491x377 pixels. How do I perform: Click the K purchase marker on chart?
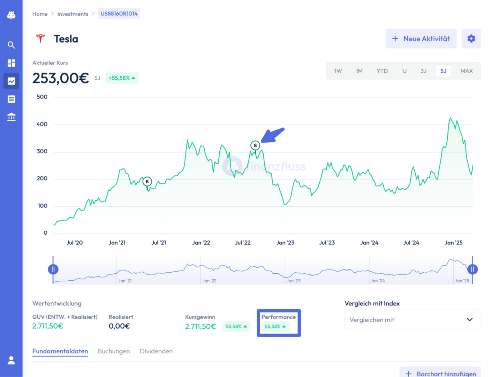click(x=147, y=182)
